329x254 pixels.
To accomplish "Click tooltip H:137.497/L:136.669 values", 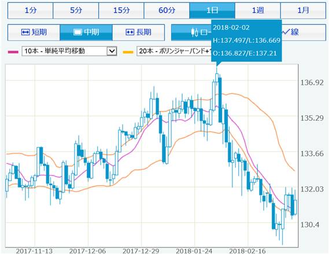I will point(246,41).
